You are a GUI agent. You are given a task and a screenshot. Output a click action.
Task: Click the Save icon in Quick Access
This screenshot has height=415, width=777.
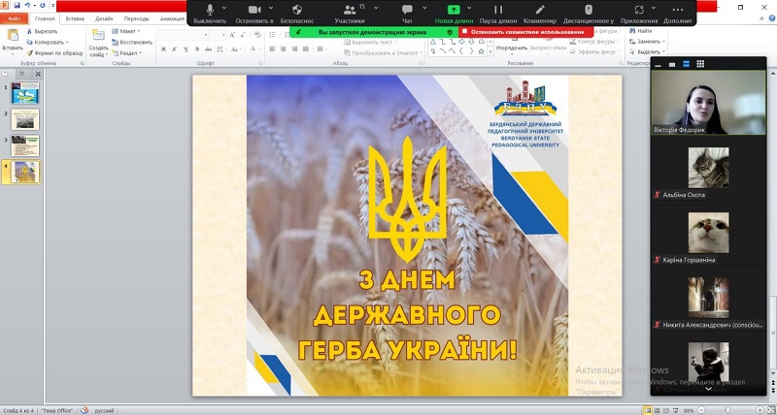[x=17, y=6]
